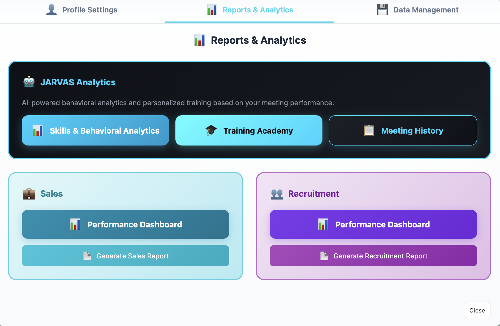
Task: Click the bar chart icon in Reports tab
Action: 212,10
